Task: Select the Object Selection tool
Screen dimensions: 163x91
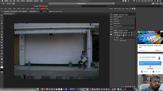Action: tap(2, 23)
